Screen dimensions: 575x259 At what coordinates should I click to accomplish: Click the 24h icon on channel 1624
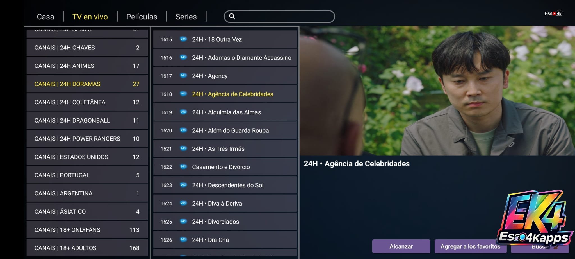point(183,203)
